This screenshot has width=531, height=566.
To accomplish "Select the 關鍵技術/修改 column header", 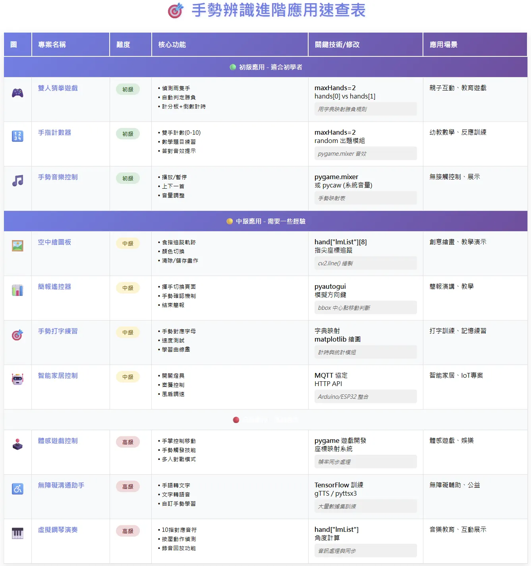I will [x=337, y=45].
